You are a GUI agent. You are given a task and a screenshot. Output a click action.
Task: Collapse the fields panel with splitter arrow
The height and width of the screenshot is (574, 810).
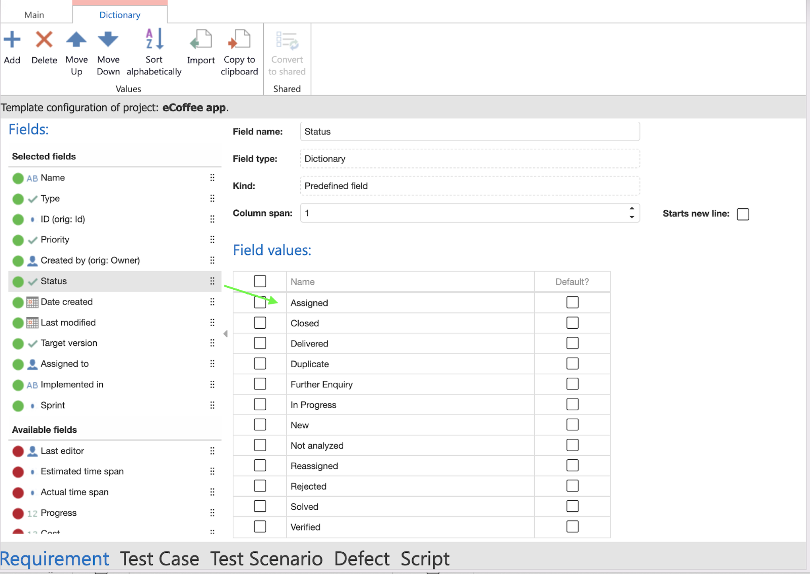pos(226,334)
